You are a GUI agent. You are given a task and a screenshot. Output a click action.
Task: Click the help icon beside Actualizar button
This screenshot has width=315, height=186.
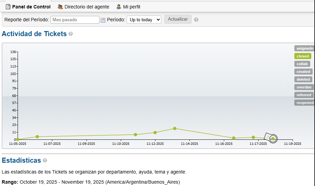[x=196, y=20]
